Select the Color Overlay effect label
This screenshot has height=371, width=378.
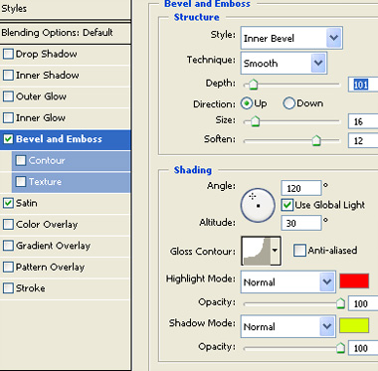coord(47,224)
